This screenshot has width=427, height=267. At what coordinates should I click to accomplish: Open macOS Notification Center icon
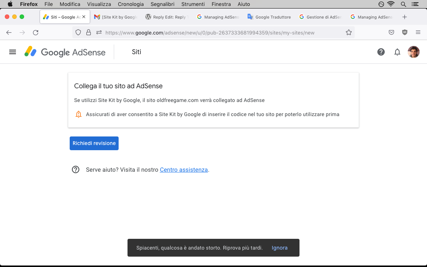(x=415, y=4)
